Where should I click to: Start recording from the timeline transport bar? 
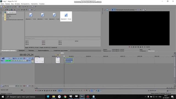point(36,90)
